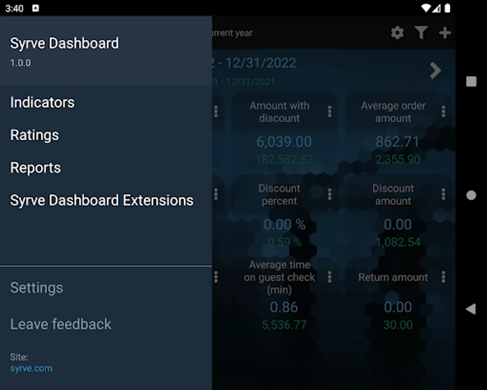The height and width of the screenshot is (390, 487).
Task: Open the filter funnel icon
Action: pos(421,32)
